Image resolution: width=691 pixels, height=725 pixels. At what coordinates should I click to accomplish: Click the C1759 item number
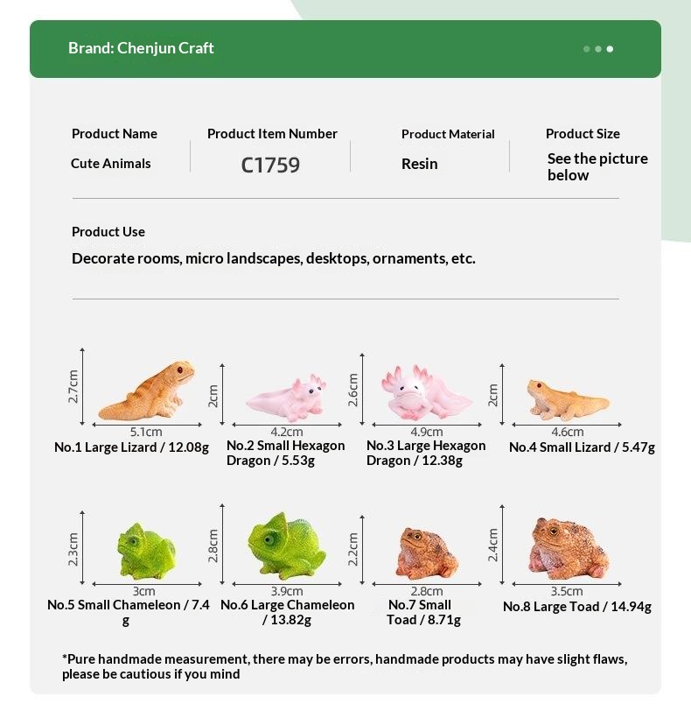[x=270, y=165]
